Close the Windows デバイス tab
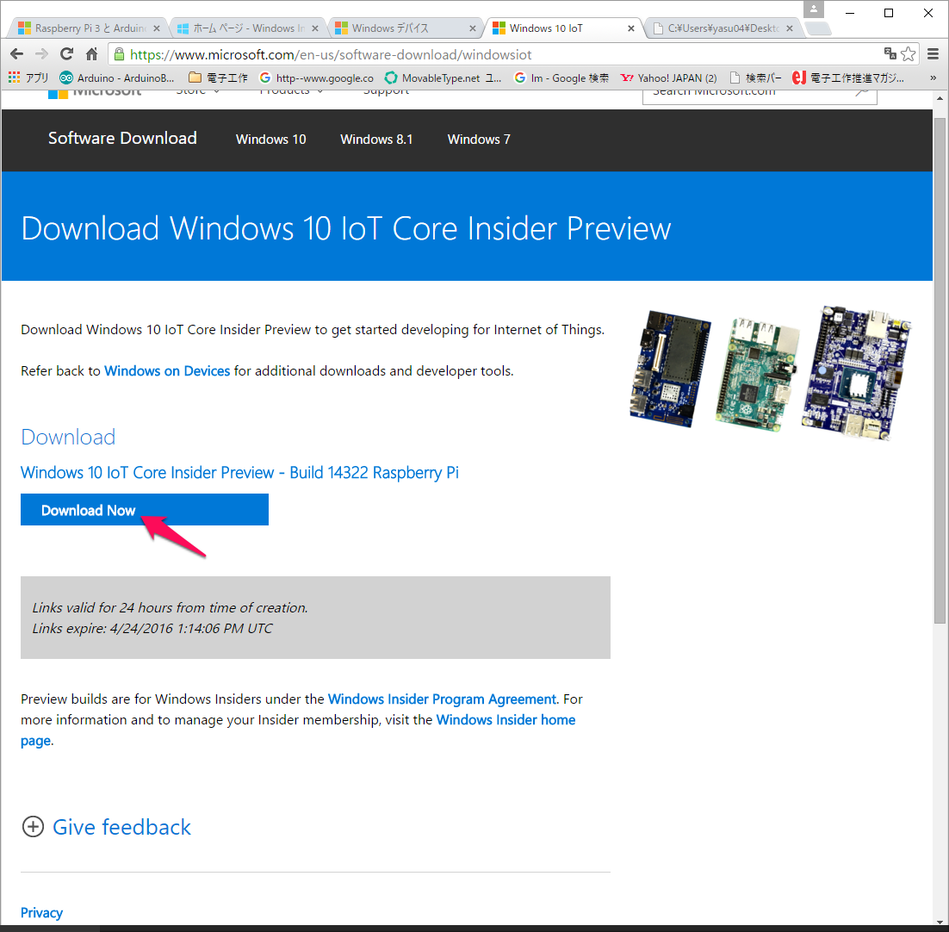 473,28
